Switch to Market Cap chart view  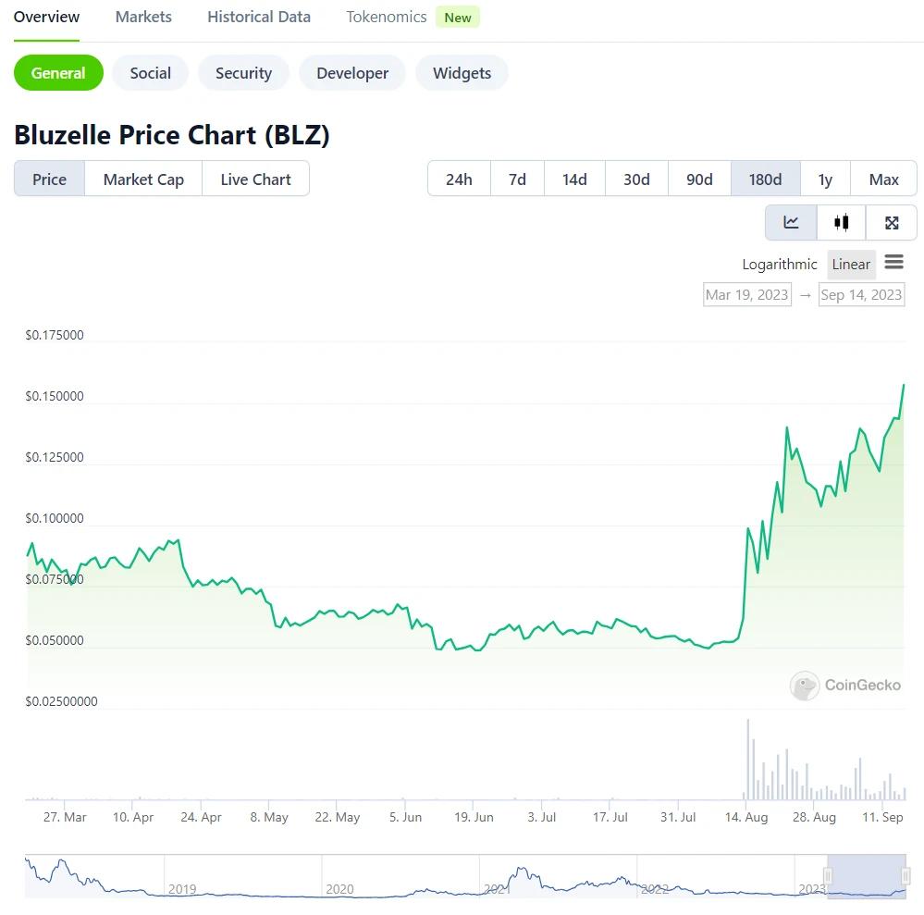[x=142, y=179]
